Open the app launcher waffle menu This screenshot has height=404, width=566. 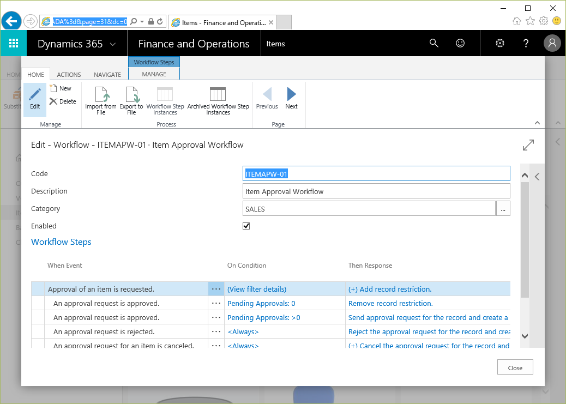tap(13, 43)
